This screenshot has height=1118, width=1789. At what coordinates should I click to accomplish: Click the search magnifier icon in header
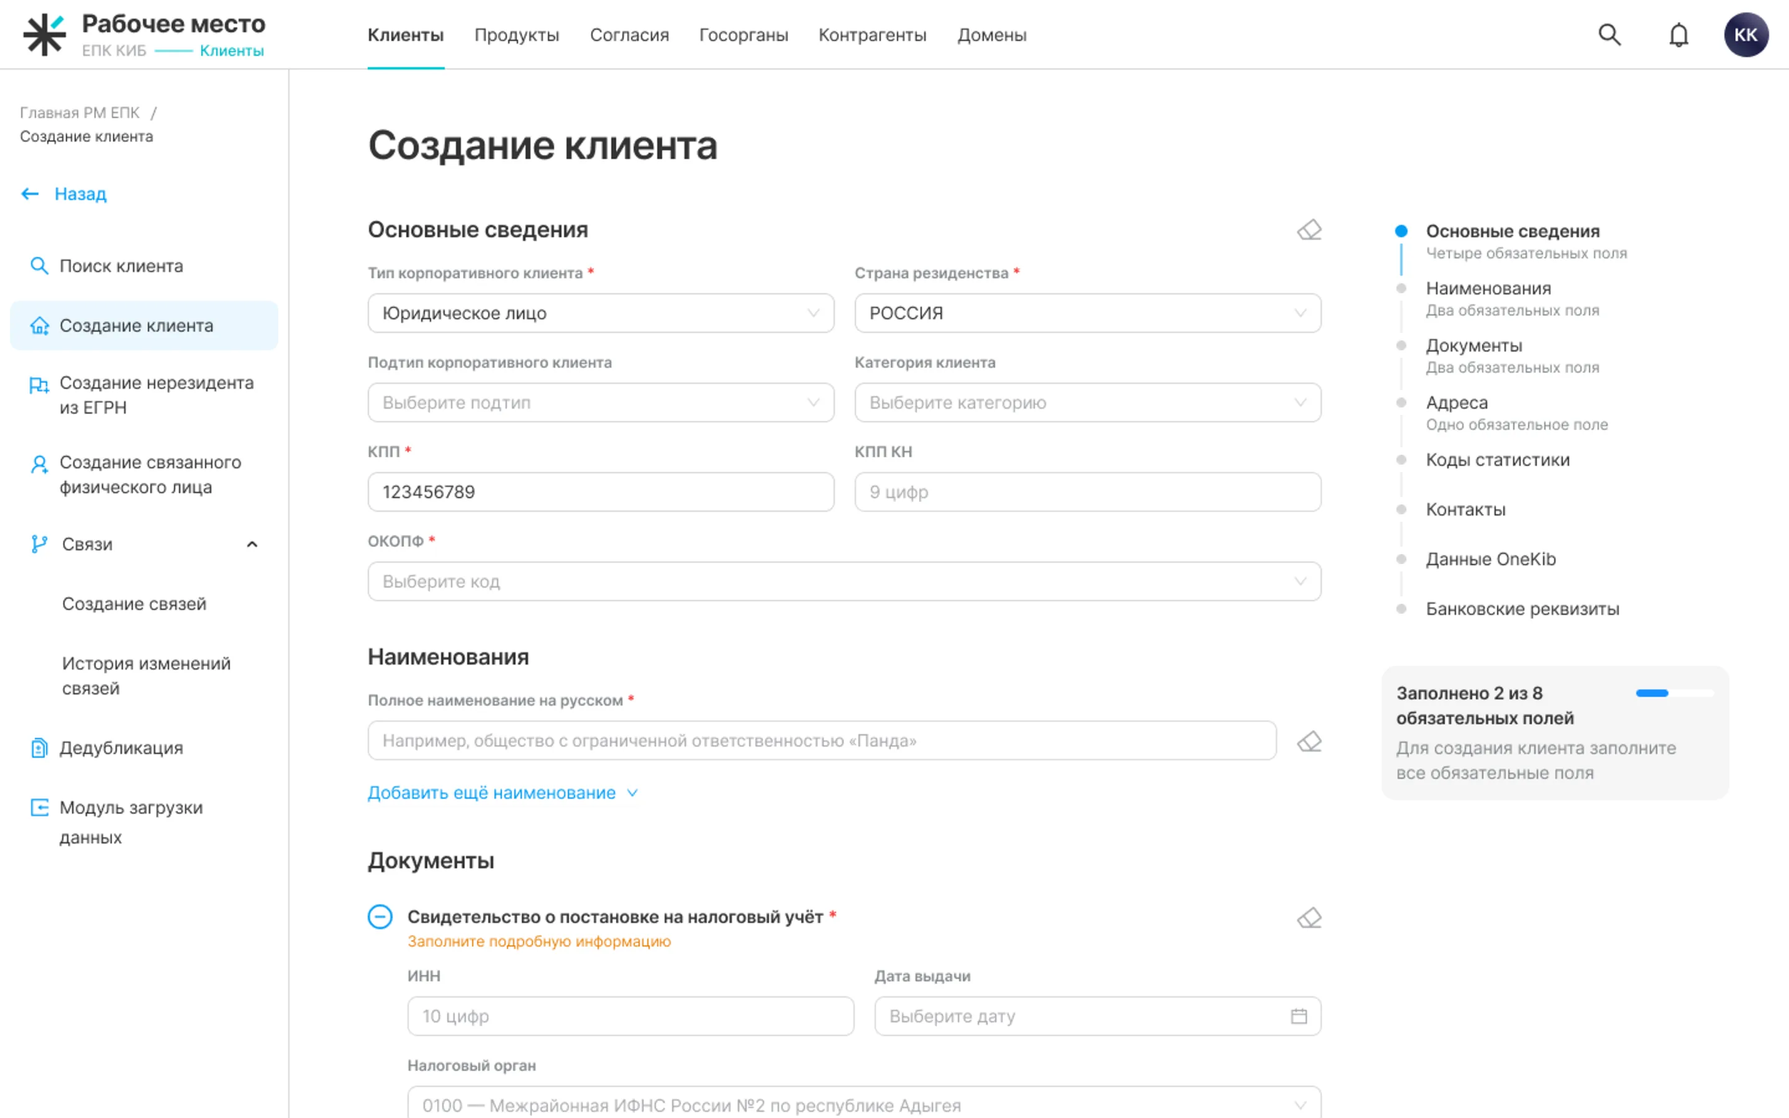pos(1609,35)
